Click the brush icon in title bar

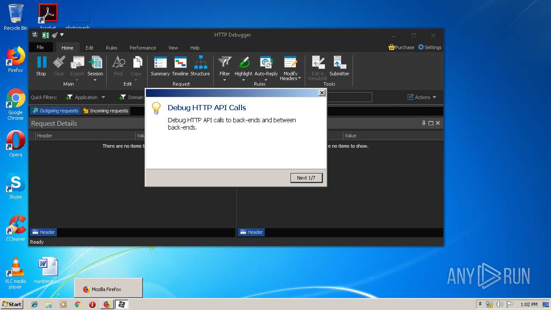tap(54, 35)
